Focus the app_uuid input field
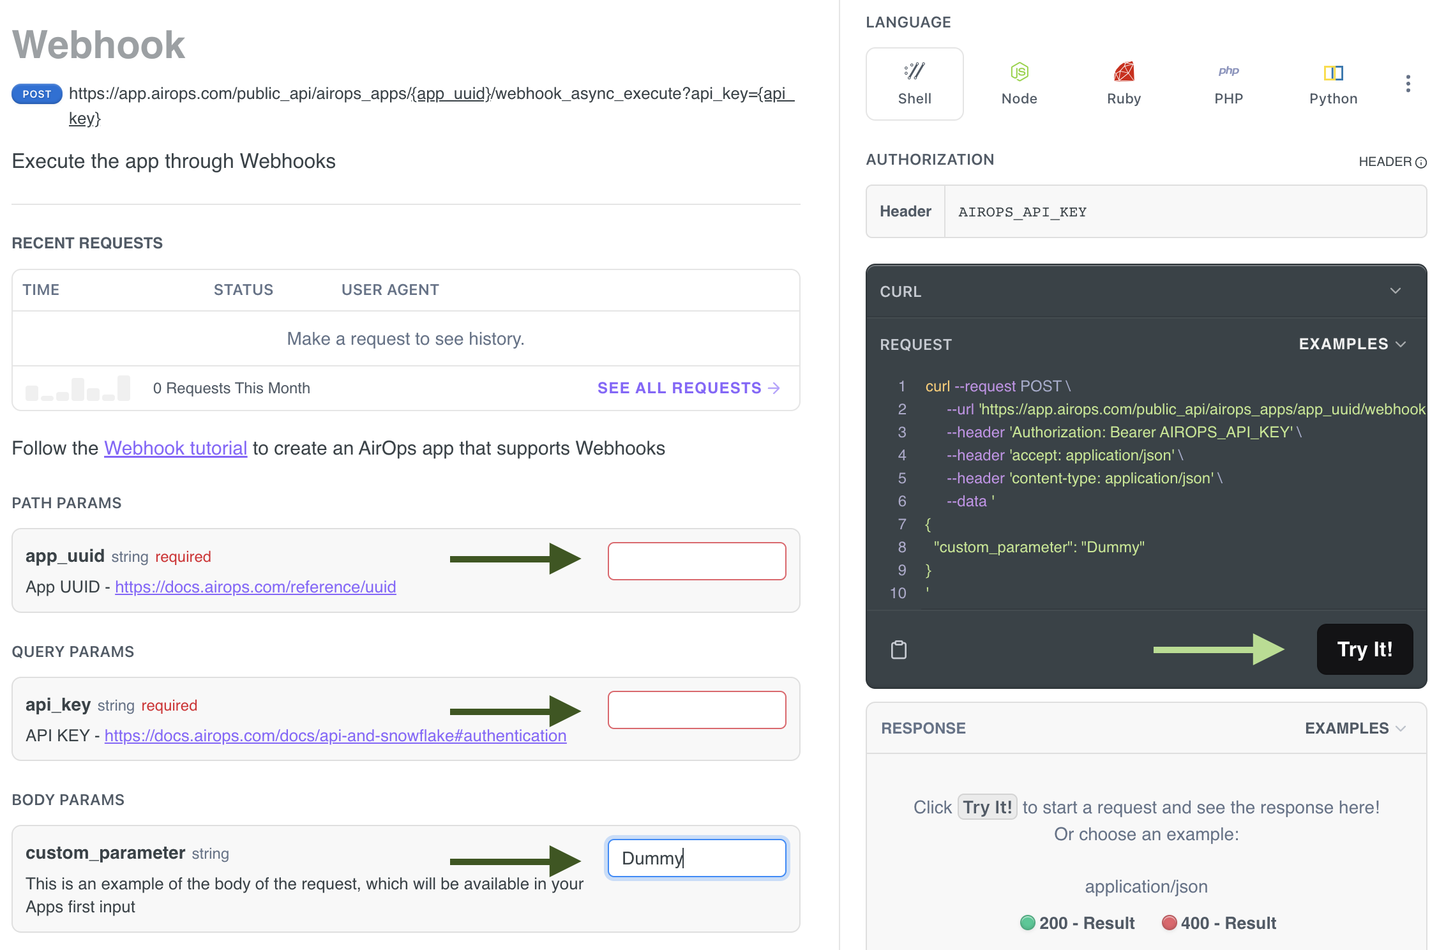Viewport: 1453px width, 950px height. [696, 561]
